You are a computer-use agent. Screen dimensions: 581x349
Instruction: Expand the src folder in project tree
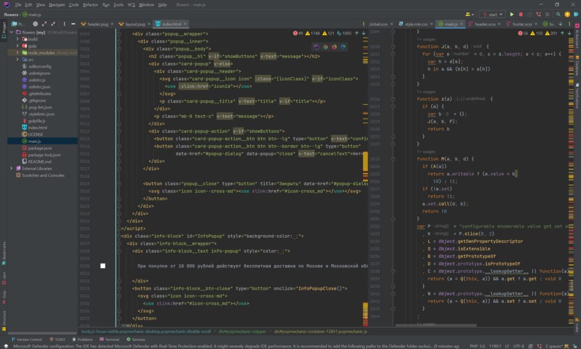(18, 60)
